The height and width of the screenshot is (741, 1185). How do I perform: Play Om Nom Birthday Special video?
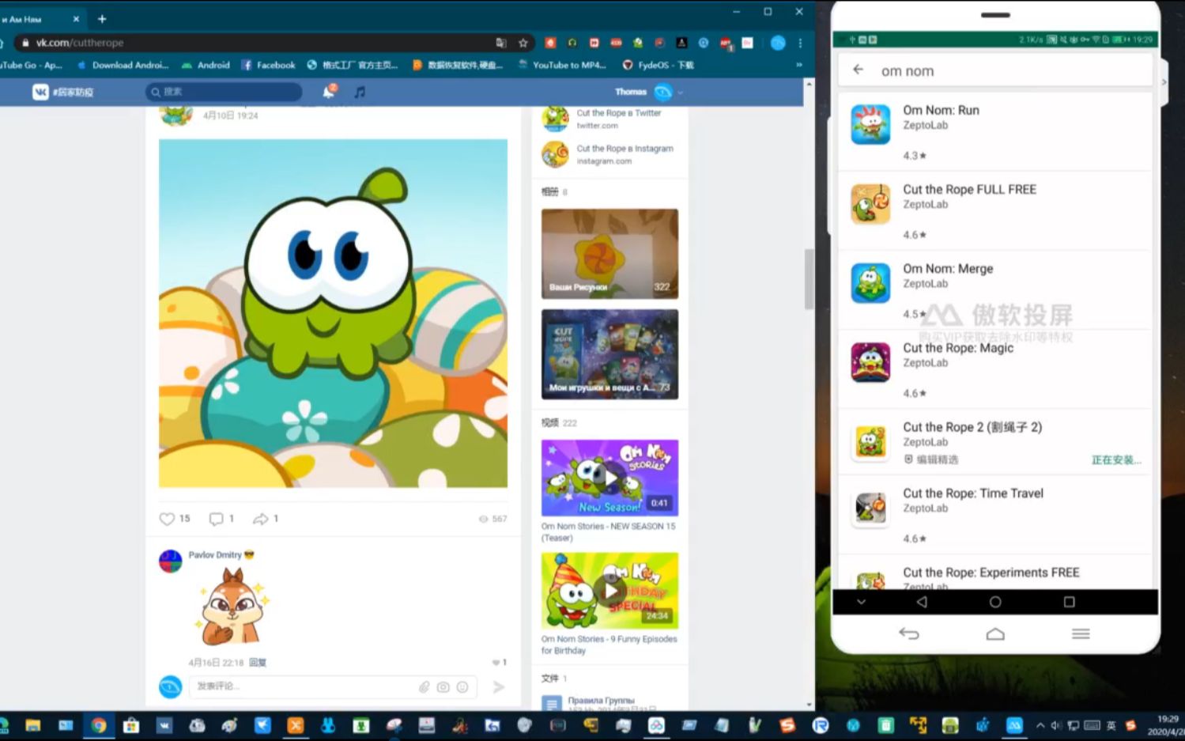[609, 591]
